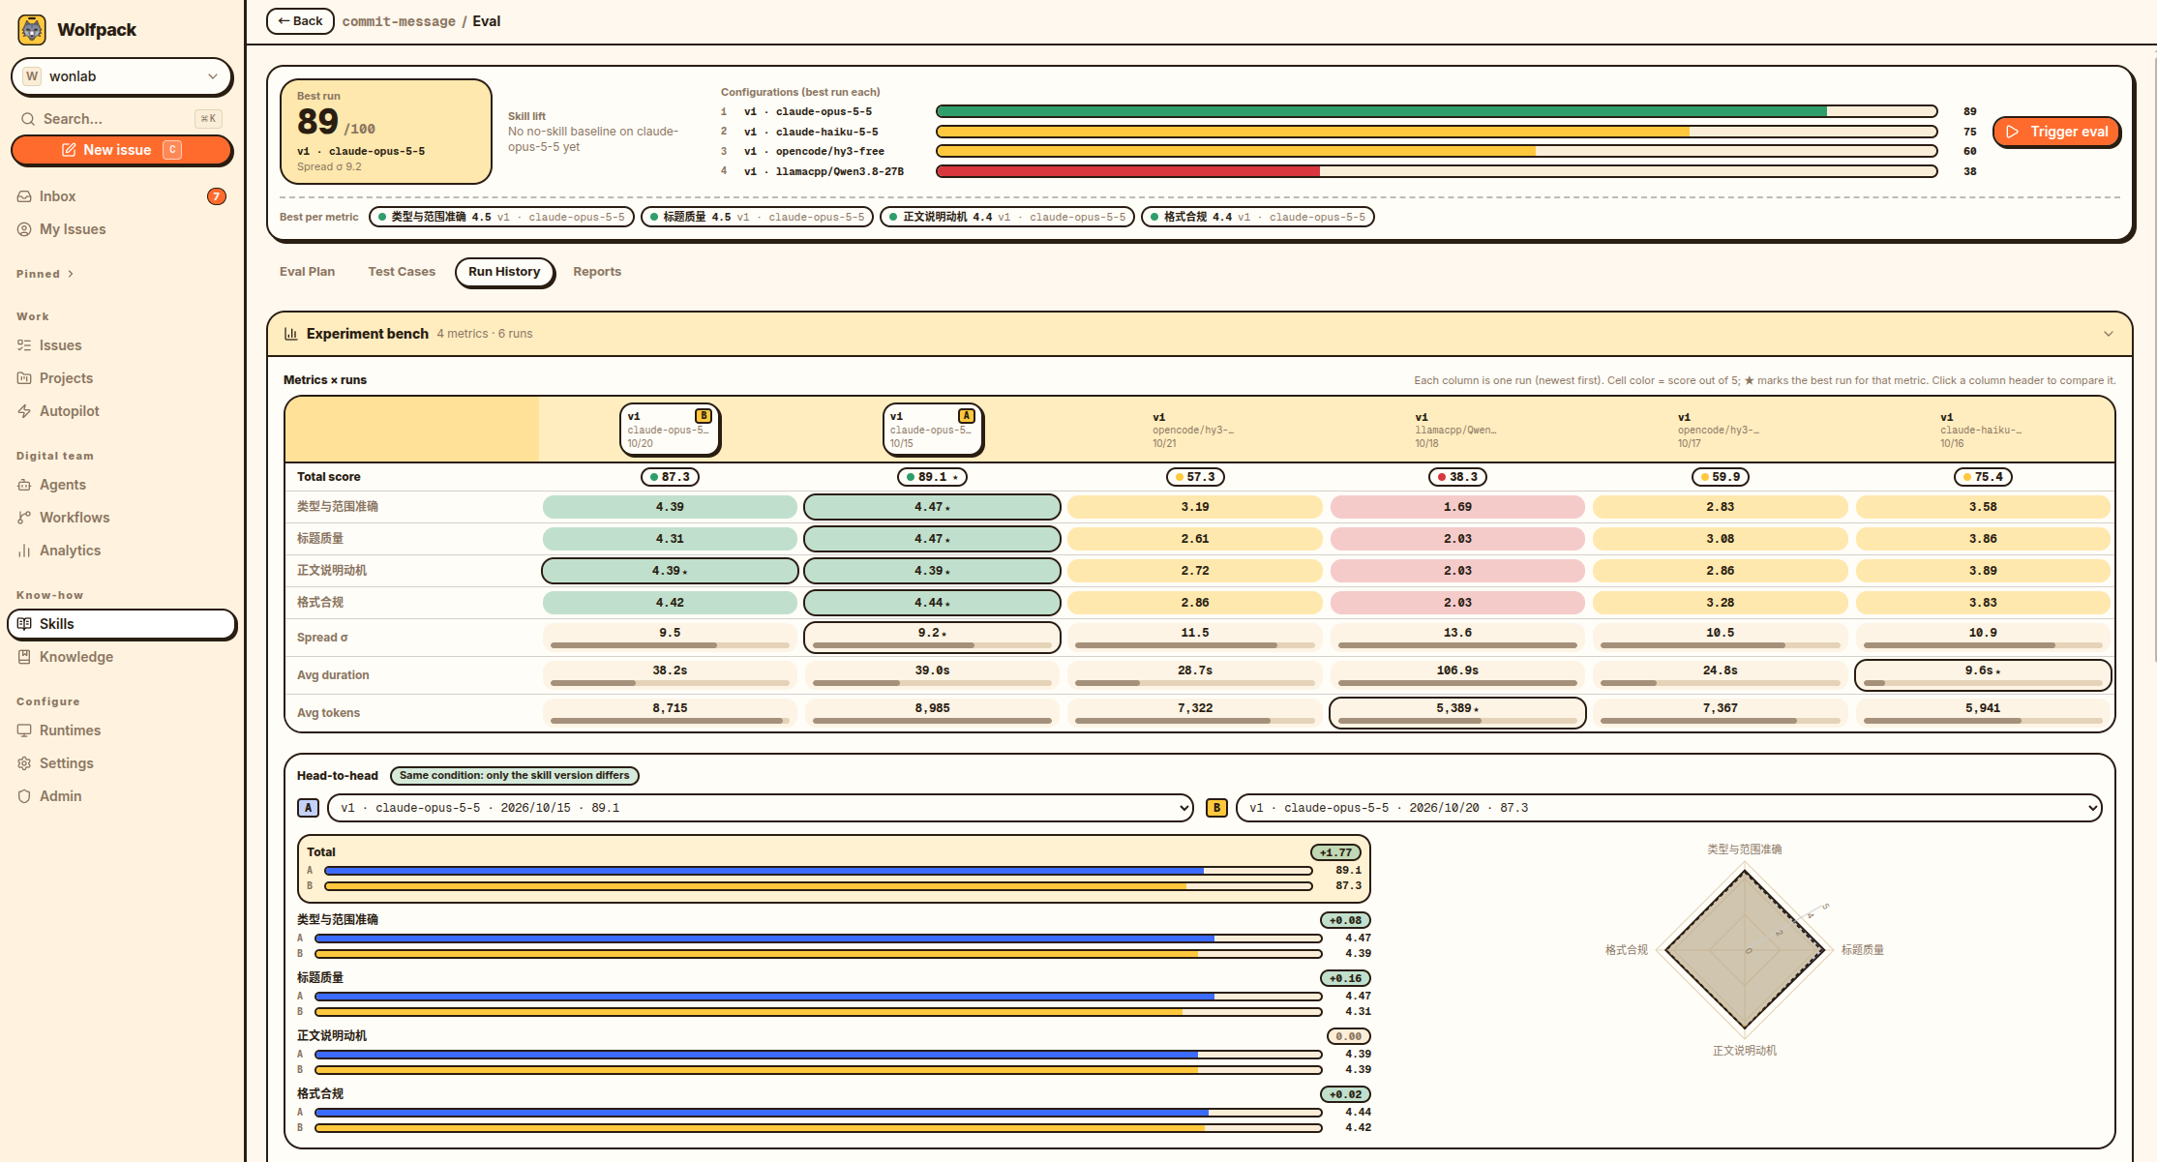Open the wonlab workspace dropdown
This screenshot has height=1162, width=2157.
point(122,76)
